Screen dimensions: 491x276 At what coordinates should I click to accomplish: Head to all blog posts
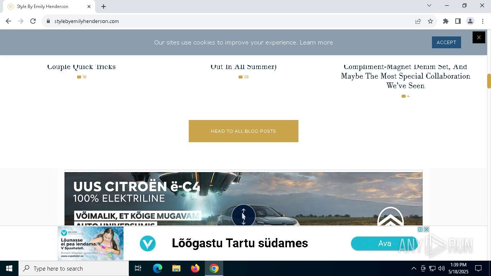tap(244, 131)
